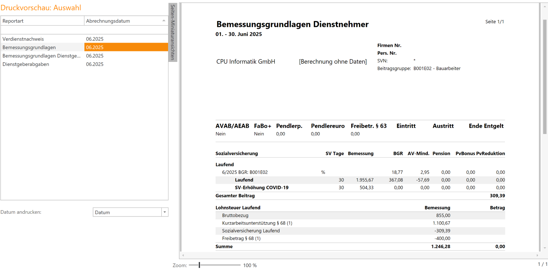This screenshot has height=269, width=548.
Task: Click the Abrechnungsdatum column header
Action: (116, 21)
